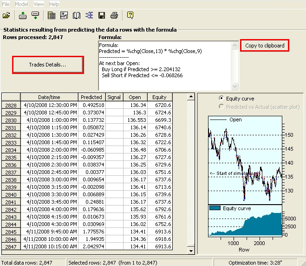Open the Help menu
306x266 pixels.
[x=54, y=4]
